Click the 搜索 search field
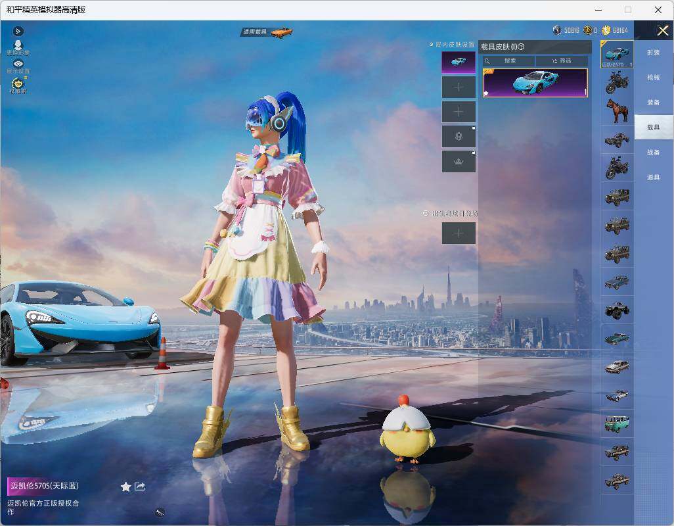Image resolution: width=674 pixels, height=526 pixels. coord(508,61)
